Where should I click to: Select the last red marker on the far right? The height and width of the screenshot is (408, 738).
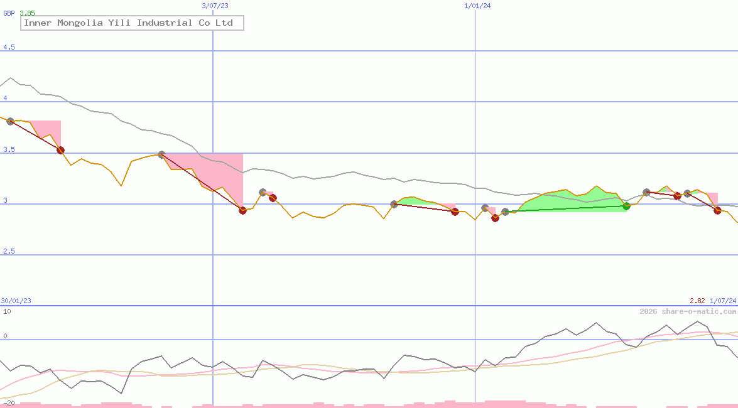[x=717, y=210]
